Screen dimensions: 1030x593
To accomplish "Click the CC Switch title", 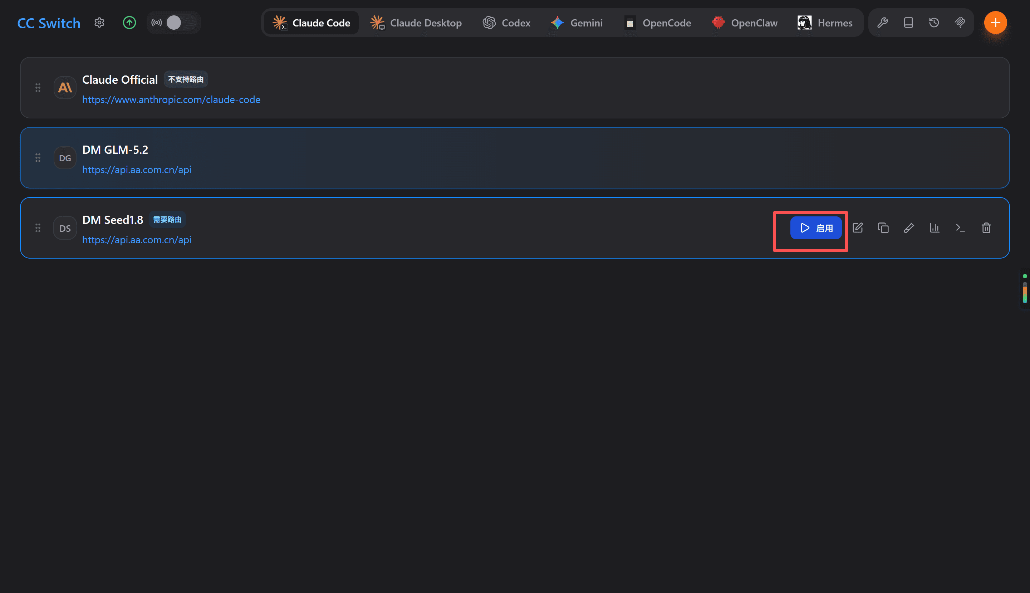I will pyautogui.click(x=49, y=23).
